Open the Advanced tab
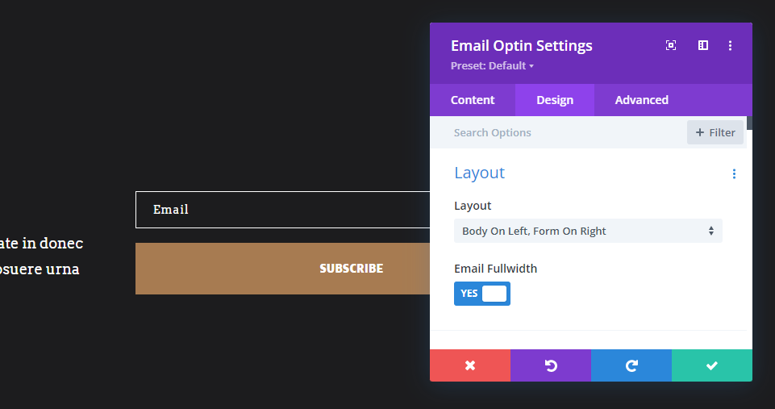775x409 pixels. tap(642, 100)
